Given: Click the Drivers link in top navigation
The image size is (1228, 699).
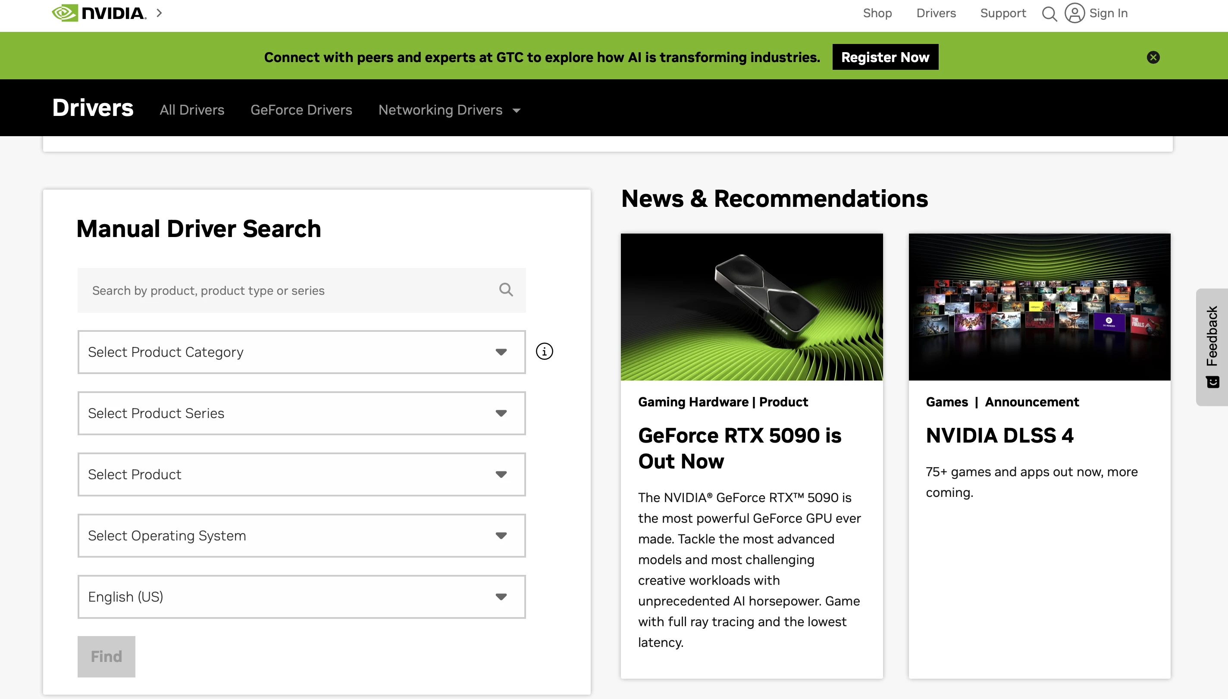Looking at the screenshot, I should 936,13.
